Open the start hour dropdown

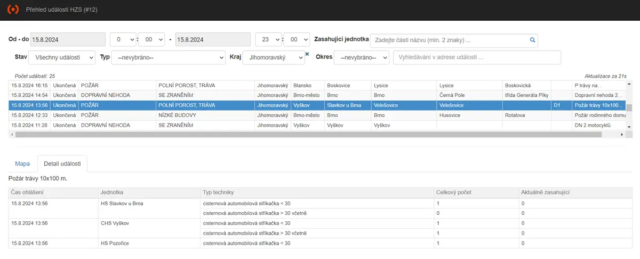(x=123, y=40)
